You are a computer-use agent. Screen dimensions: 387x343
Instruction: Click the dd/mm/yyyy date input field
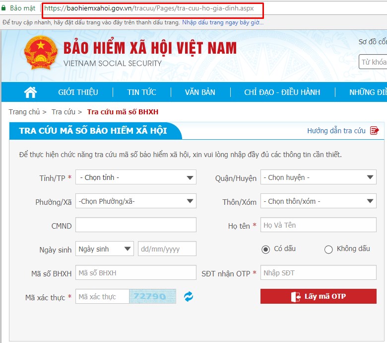[x=167, y=249]
